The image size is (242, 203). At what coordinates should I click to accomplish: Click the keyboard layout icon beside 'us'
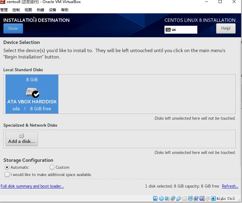[x=168, y=30]
